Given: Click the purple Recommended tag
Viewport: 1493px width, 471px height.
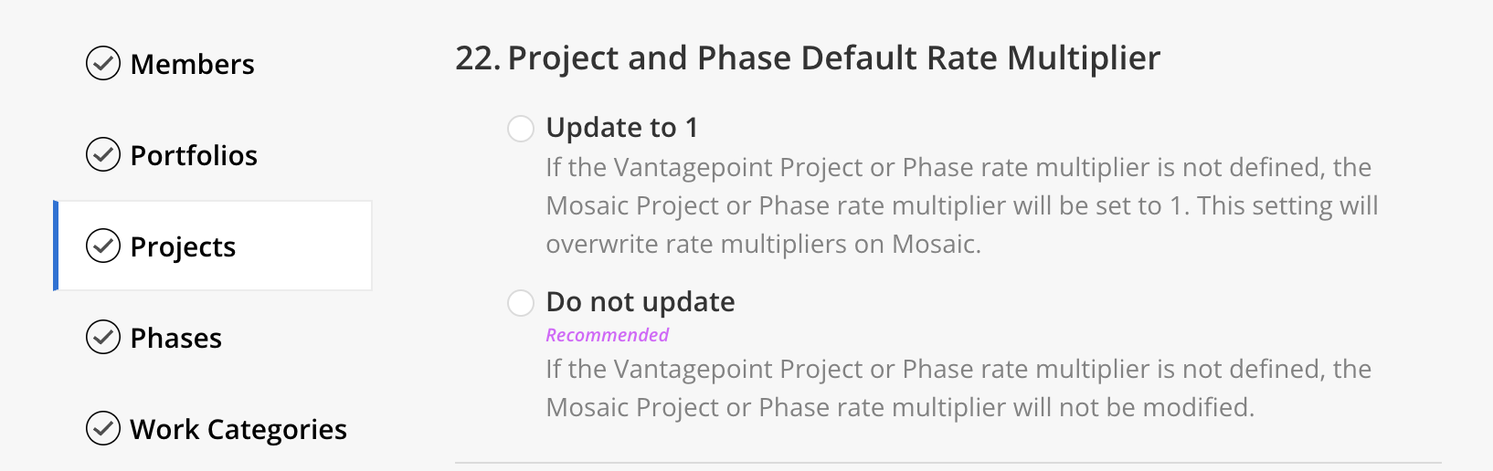Looking at the screenshot, I should [608, 335].
